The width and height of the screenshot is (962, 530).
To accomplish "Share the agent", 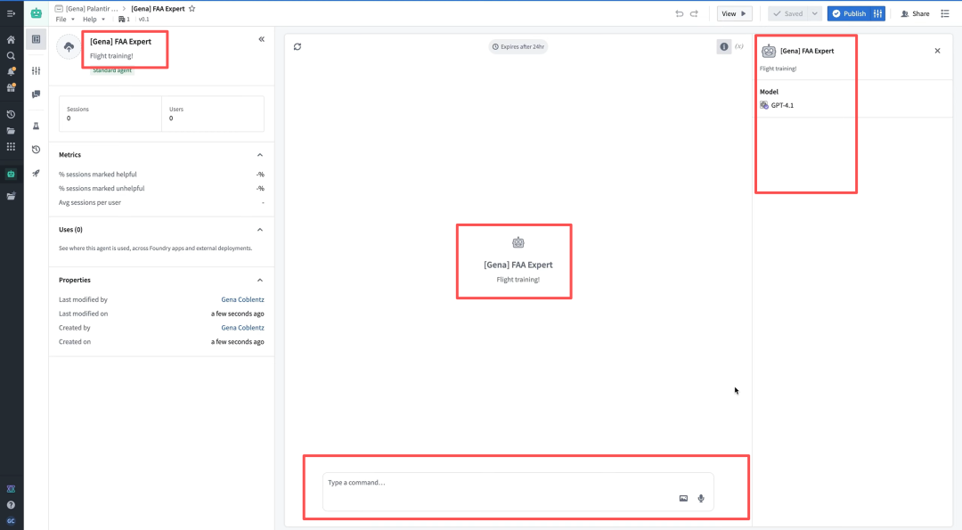I will (915, 13).
